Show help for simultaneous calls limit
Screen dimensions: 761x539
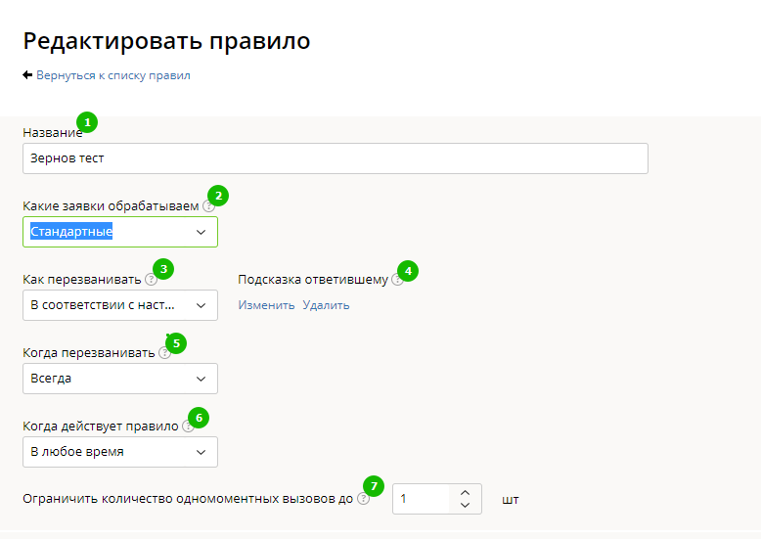pos(363,499)
